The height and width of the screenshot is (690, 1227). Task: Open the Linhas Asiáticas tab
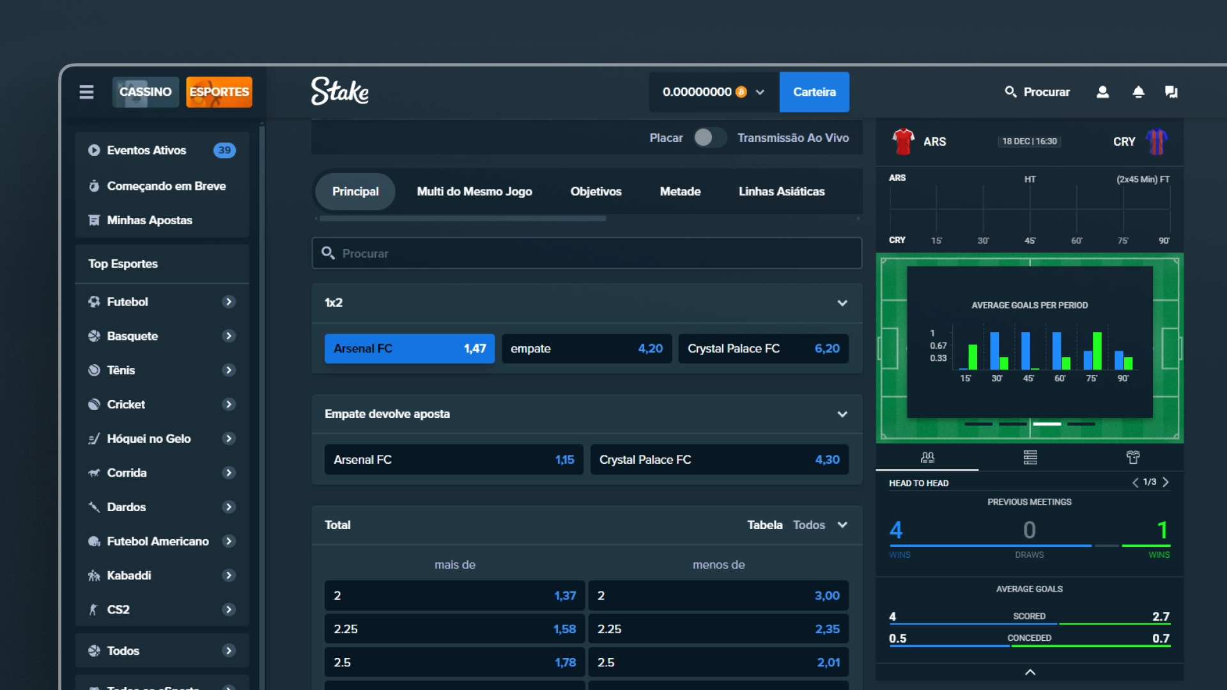(x=782, y=192)
